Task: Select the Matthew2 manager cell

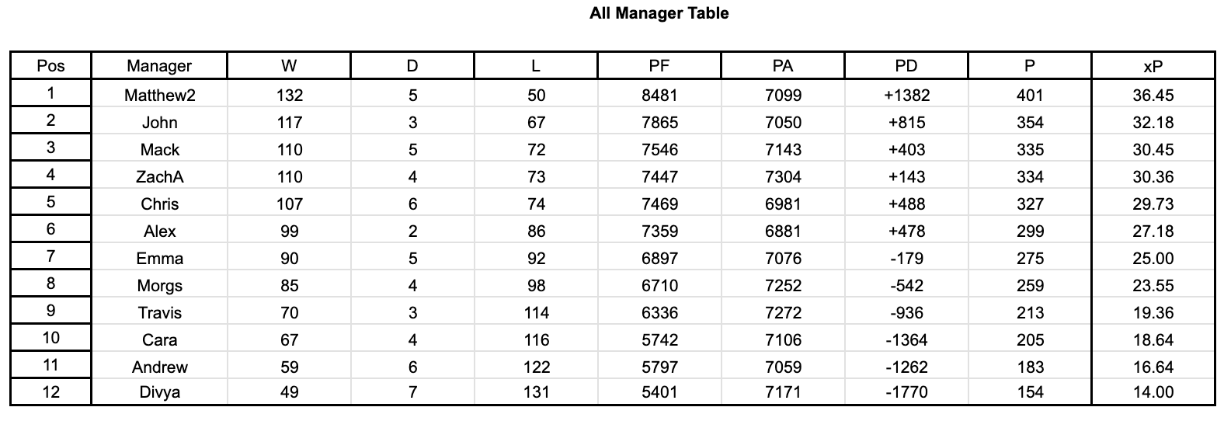Action: tap(159, 96)
